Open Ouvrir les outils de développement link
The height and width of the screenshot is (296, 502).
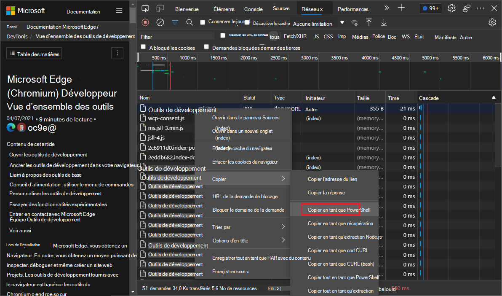(x=48, y=155)
